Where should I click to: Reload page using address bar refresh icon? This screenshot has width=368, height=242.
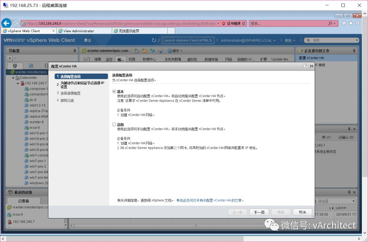(x=244, y=24)
